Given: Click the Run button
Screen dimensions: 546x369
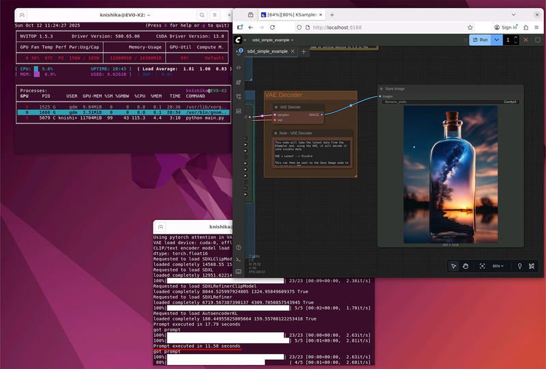Looking at the screenshot, I should click(480, 40).
